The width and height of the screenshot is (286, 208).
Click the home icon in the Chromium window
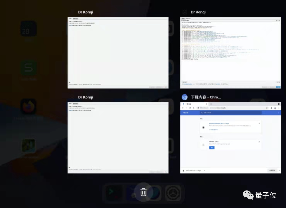pos(194,108)
